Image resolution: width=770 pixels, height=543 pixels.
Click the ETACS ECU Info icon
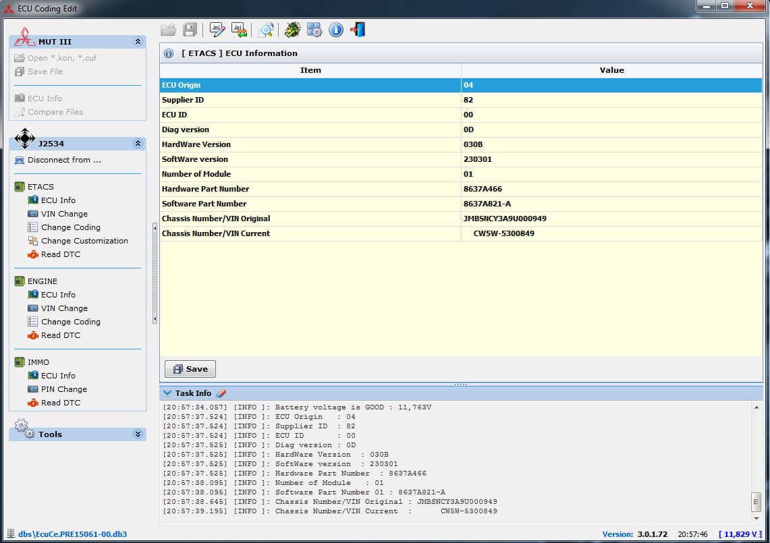tap(33, 200)
